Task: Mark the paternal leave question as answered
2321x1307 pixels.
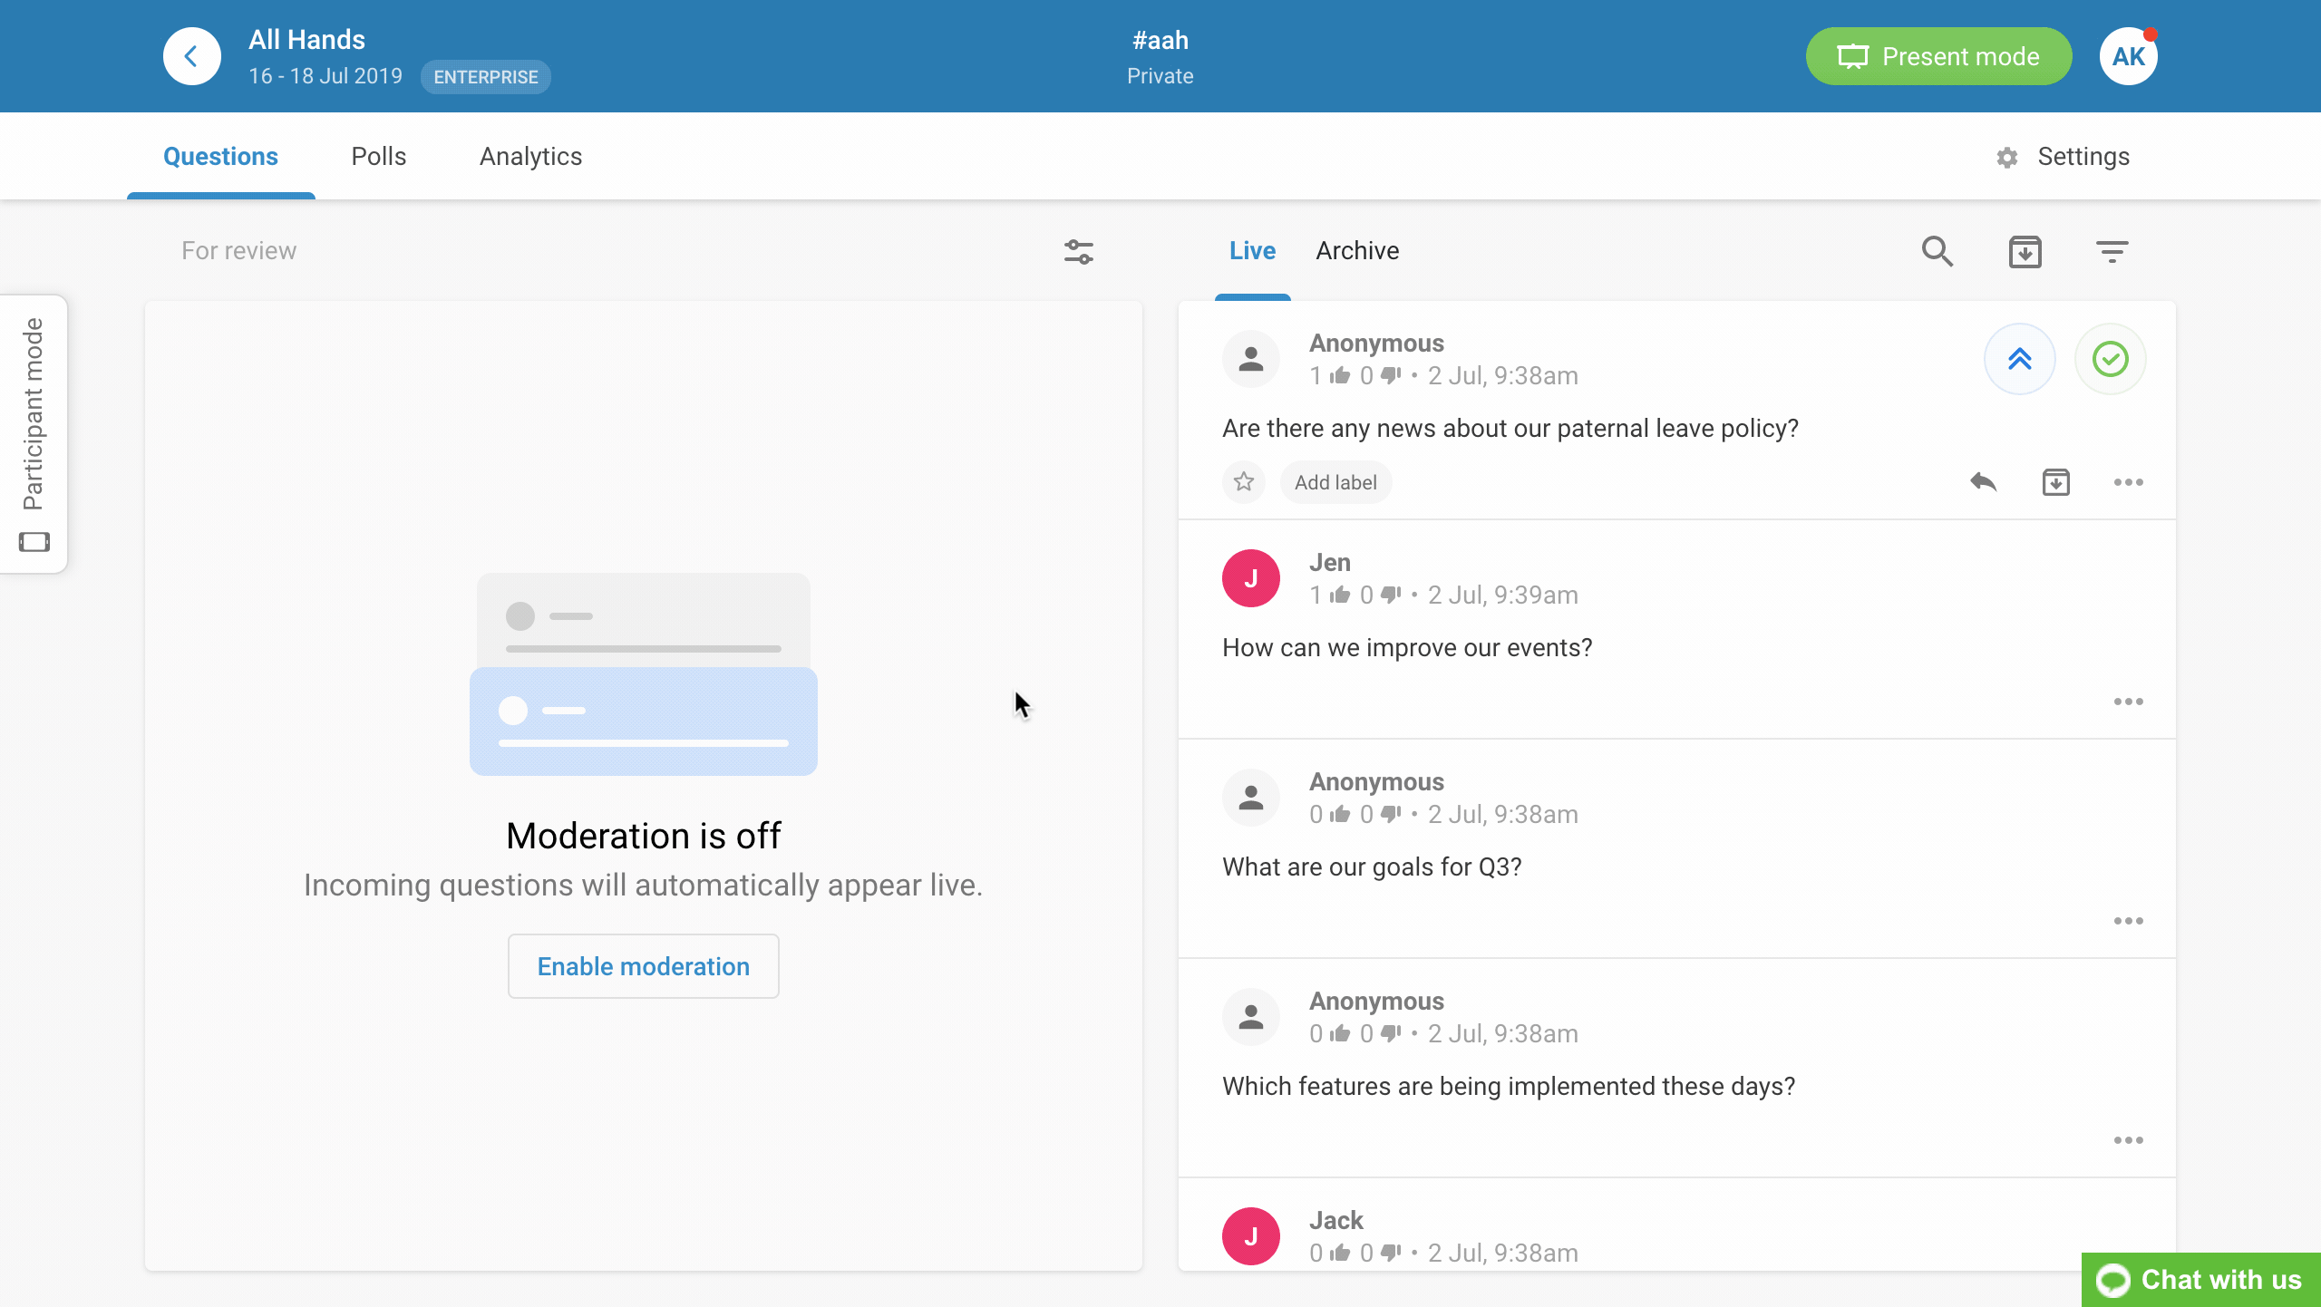Action: point(2111,359)
